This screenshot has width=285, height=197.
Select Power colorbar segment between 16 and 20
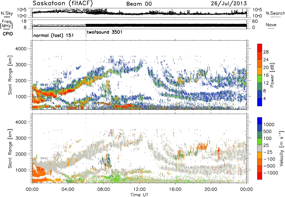pos(260,71)
